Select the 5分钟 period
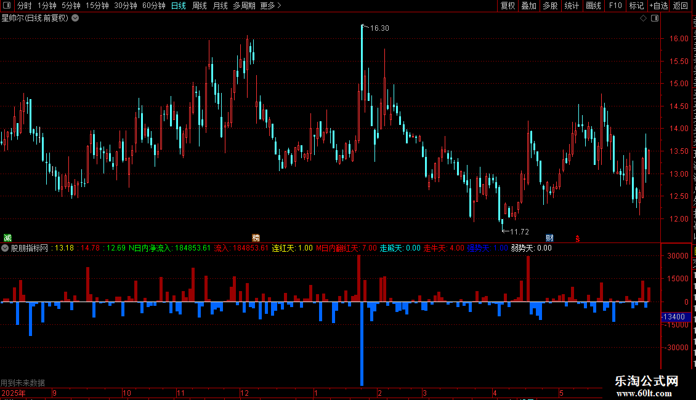Viewport: 696px width, 400px height. point(71,6)
